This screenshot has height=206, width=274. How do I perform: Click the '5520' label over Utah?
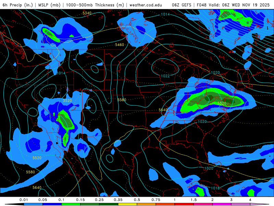tap(67, 101)
